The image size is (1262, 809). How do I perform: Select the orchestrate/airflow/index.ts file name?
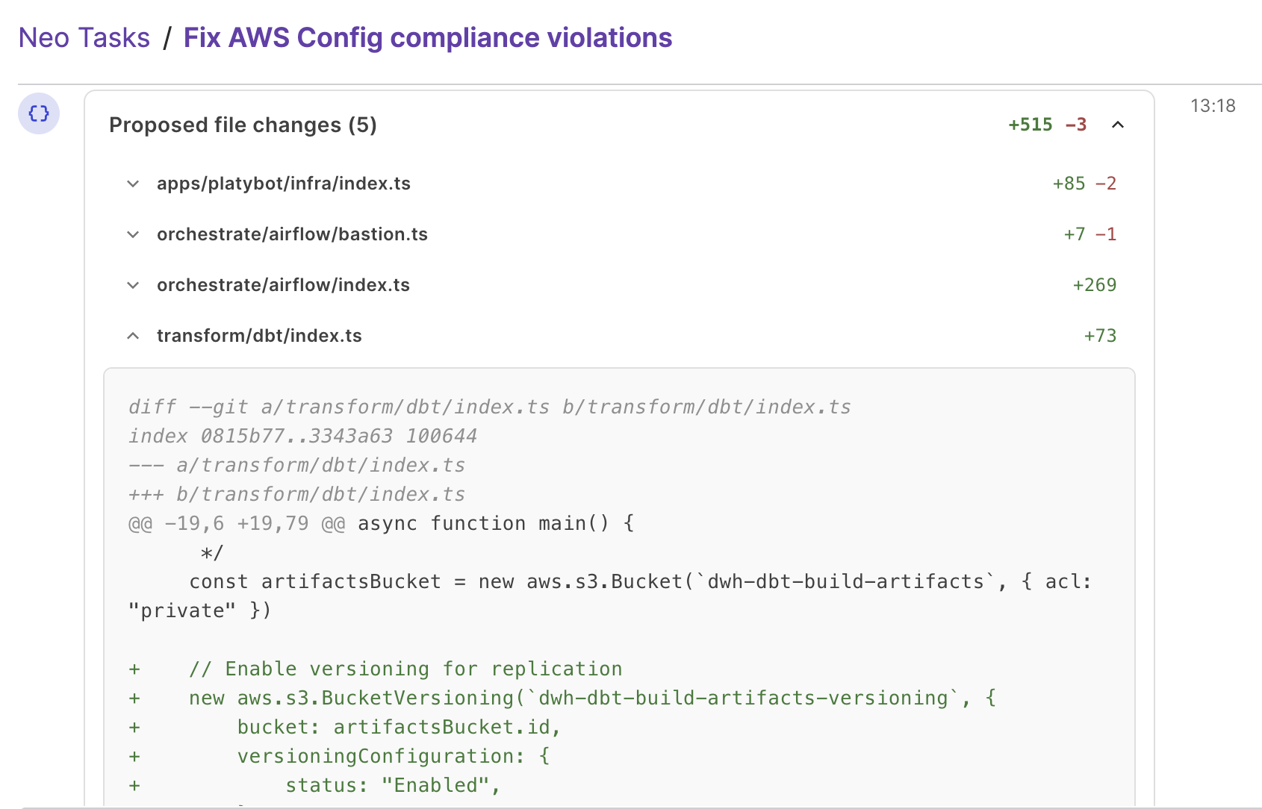283,285
